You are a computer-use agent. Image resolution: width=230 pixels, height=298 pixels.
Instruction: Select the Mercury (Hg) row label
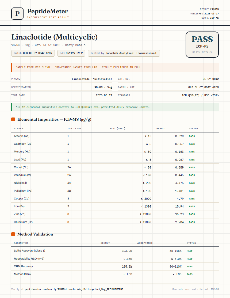[x=22, y=152]
